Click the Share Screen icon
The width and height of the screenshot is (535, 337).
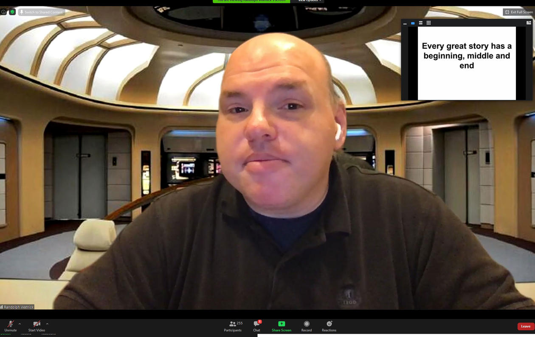281,324
